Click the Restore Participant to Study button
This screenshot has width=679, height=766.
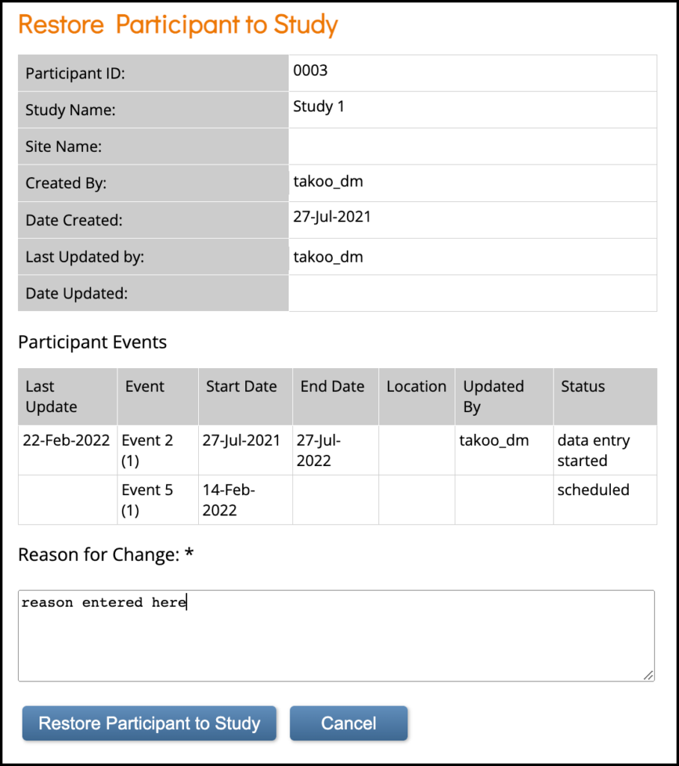(149, 723)
